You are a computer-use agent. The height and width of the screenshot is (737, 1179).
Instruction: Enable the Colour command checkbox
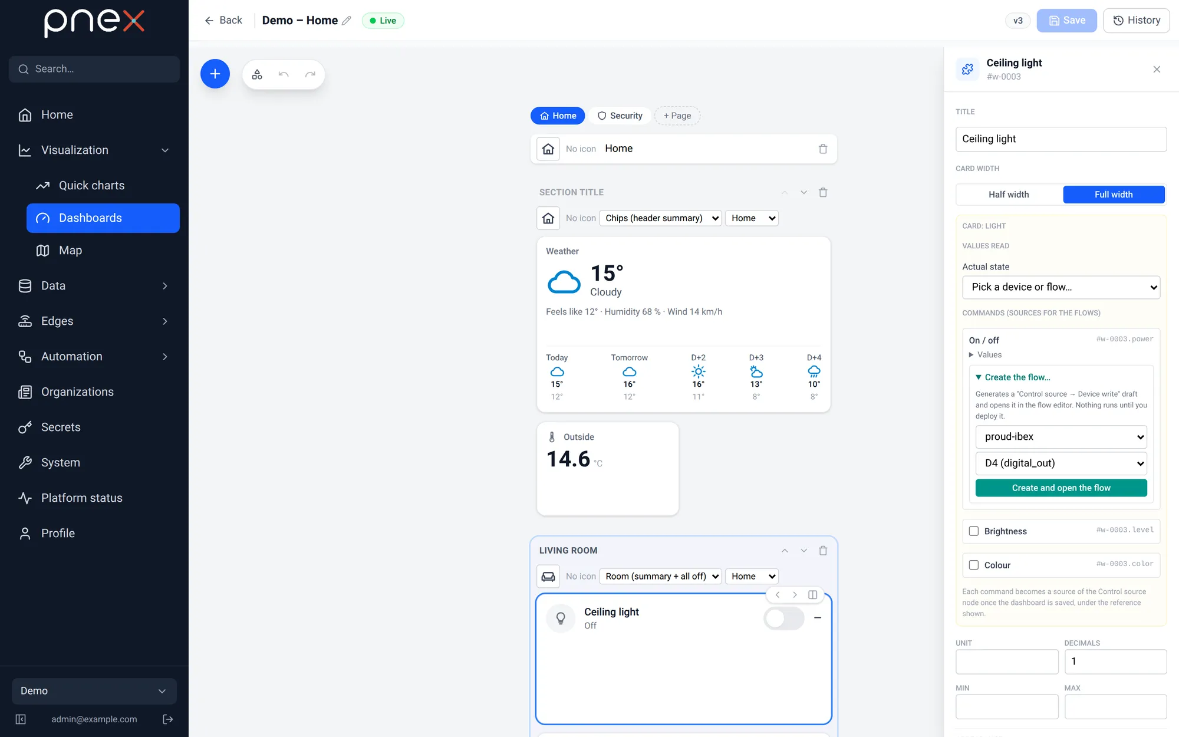pos(974,565)
